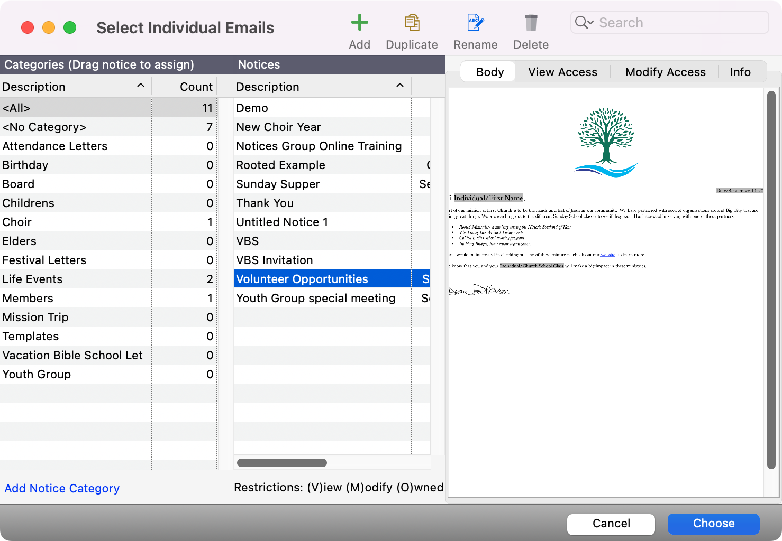Open the Info tab
This screenshot has height=541, width=782.
tap(740, 72)
